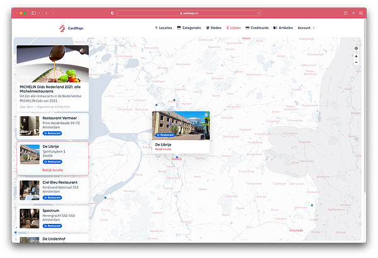Screen dimensions: 378x258
Task: Click the Restaurant tag under Ciel Bleu
Action: tap(52, 197)
